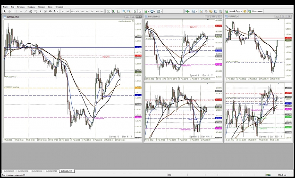Open the indicators list dropdown
Image resolution: width=295 pixels, height=178 pixels.
pos(147,11)
